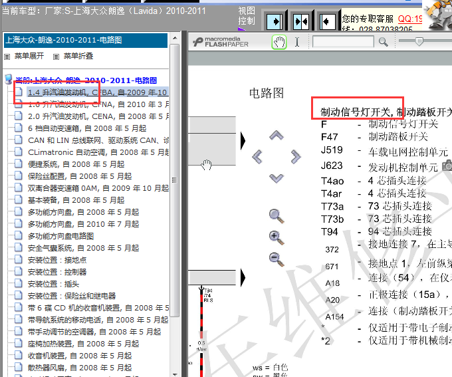Open 1.6 升汽油发动机 CFNA document
This screenshot has width=452, height=377.
click(x=98, y=104)
